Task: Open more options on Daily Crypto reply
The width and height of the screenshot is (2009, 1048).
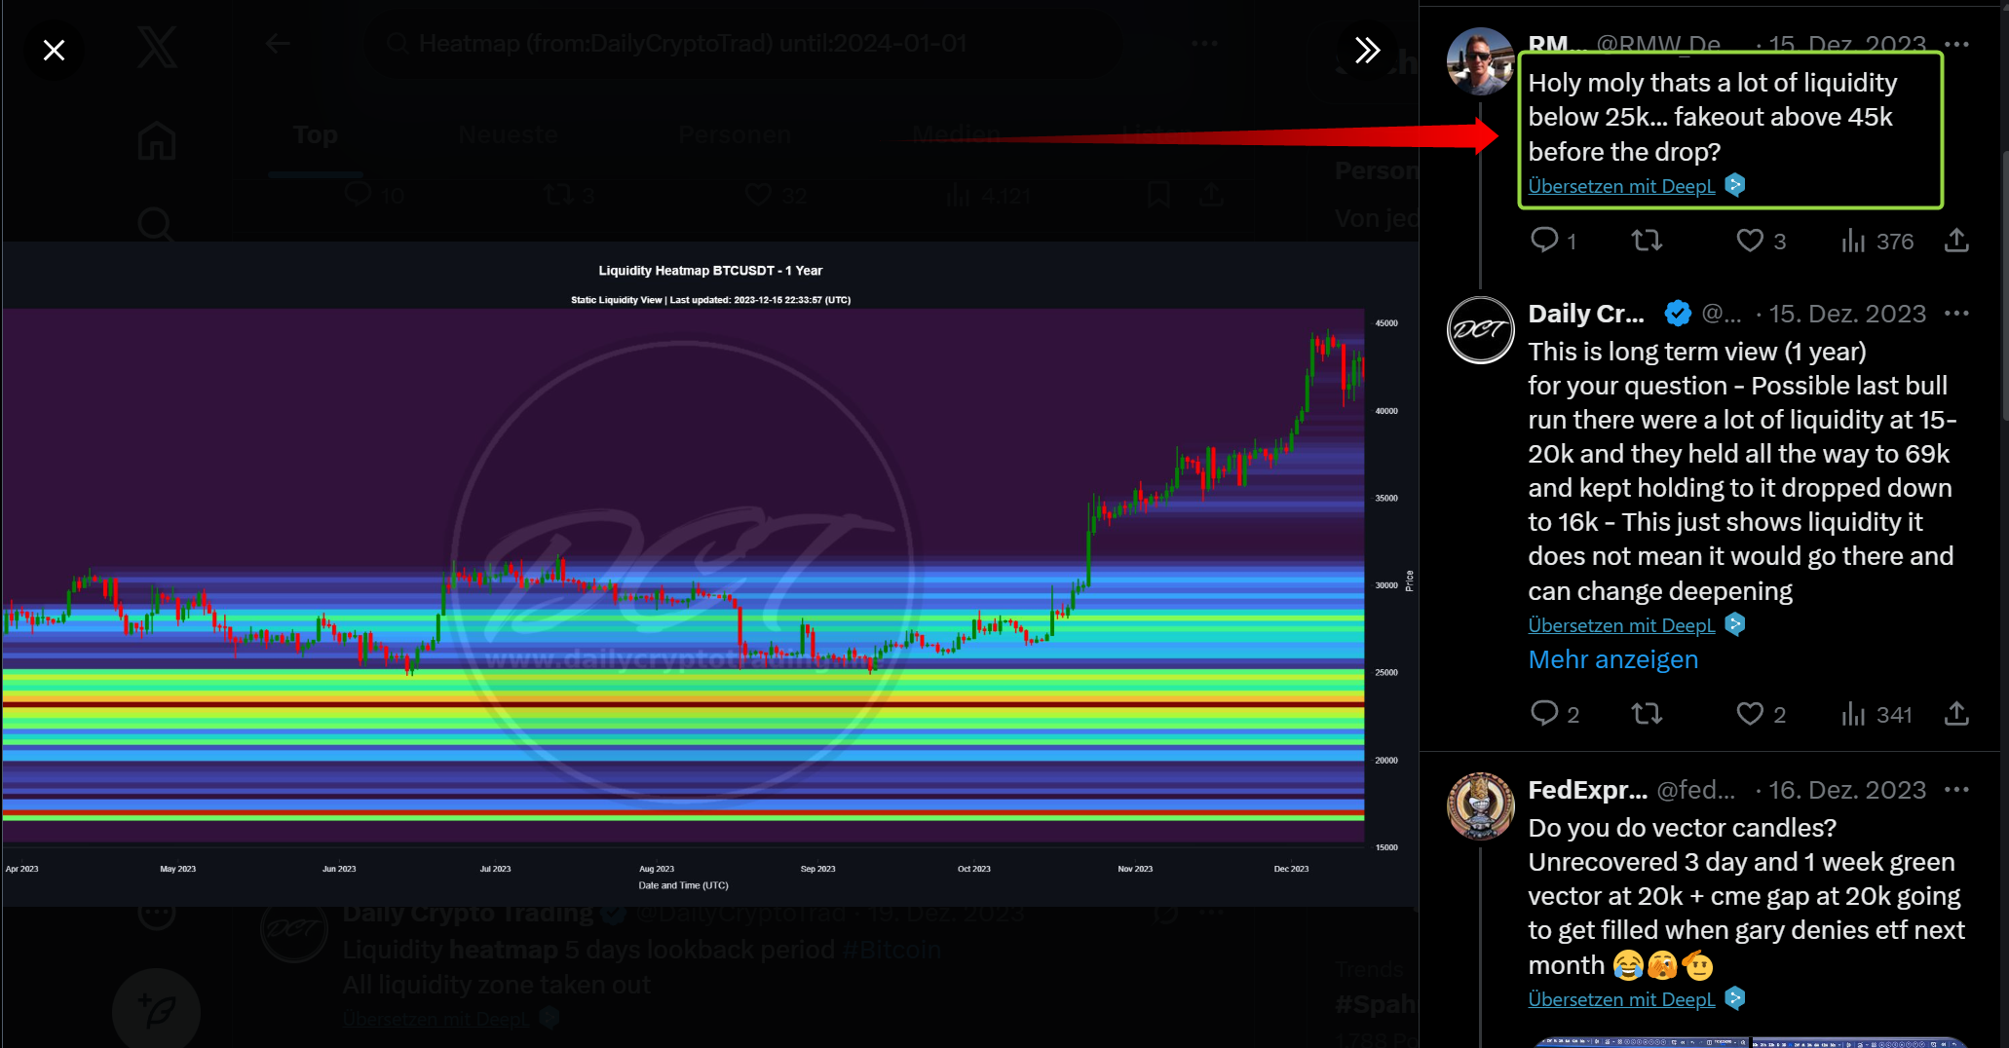Action: click(1956, 314)
